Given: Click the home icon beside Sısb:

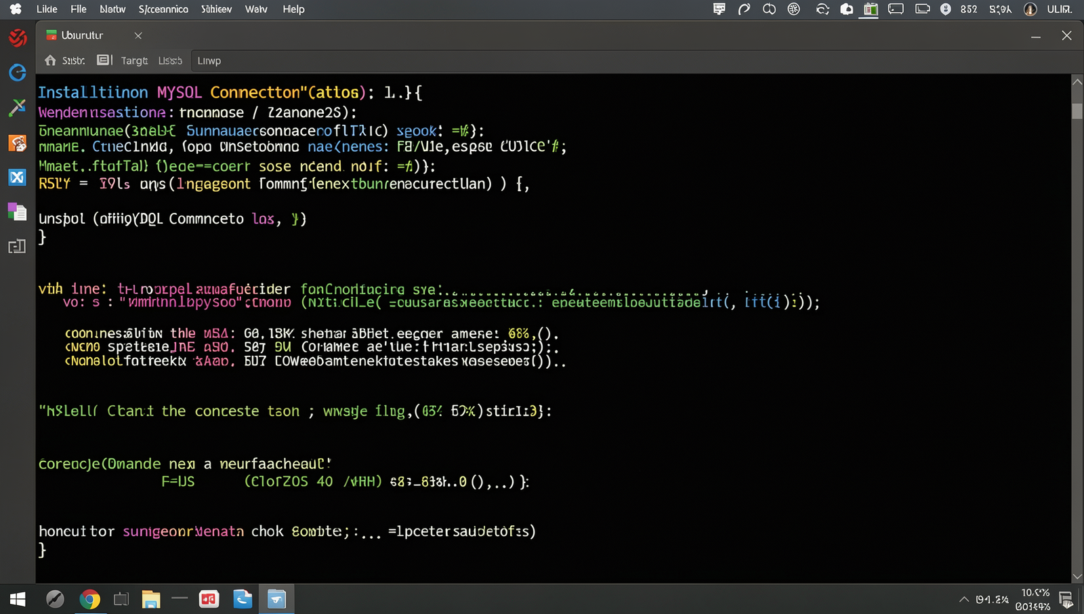Looking at the screenshot, I should click(50, 60).
